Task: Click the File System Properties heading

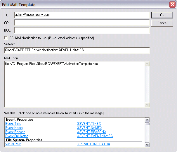Action: click(x=24, y=140)
